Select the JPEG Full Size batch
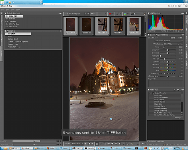This screenshot has height=150, width=188. pyautogui.click(x=12, y=24)
